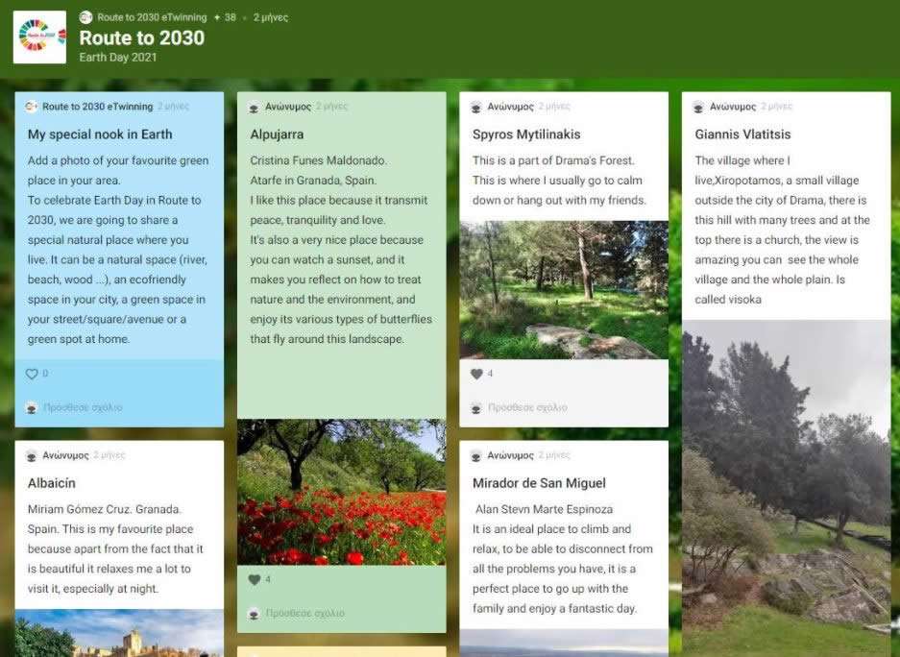Image resolution: width=900 pixels, height=657 pixels.
Task: Open the red poppy field photo
Action: point(341,492)
